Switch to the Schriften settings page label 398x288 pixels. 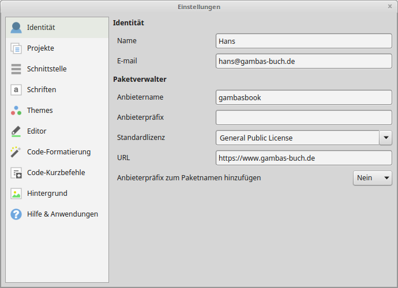pyautogui.click(x=42, y=90)
